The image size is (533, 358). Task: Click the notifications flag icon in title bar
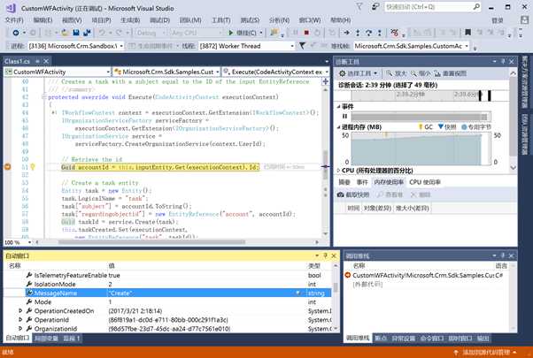point(359,7)
